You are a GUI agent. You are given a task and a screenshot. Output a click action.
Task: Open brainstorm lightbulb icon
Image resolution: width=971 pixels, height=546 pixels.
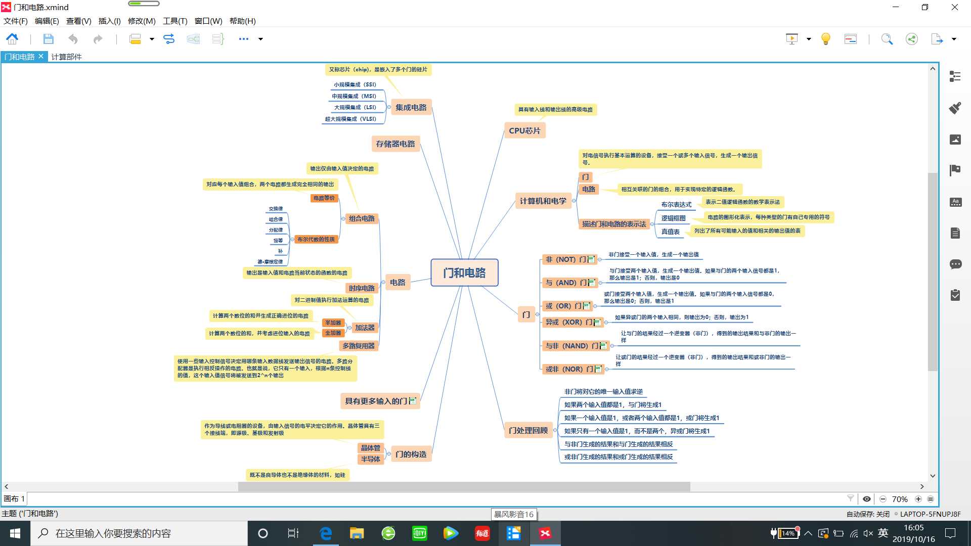click(826, 39)
